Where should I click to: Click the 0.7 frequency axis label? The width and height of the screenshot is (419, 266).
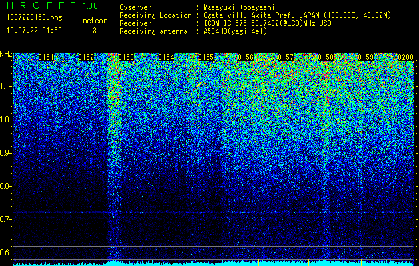pos(5,219)
